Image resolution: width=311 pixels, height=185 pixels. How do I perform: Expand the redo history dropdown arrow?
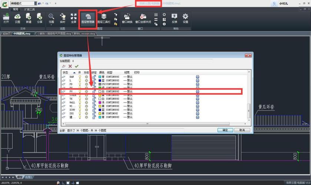(50, 3)
